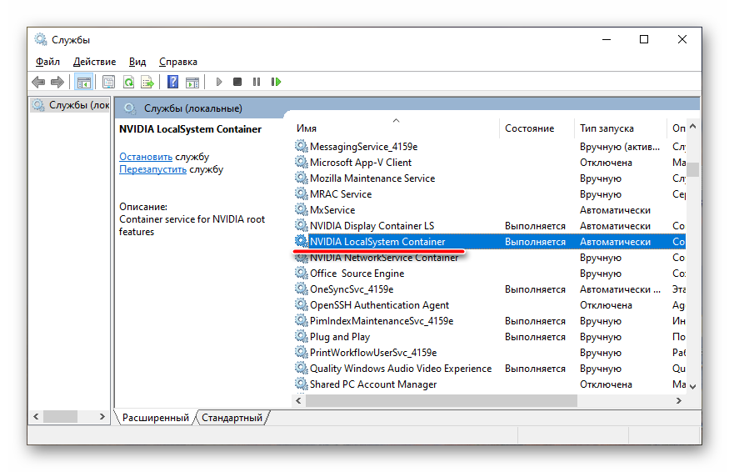The width and height of the screenshot is (729, 472).
Task: Click Отключена for Shared PC Account Manager
Action: tap(606, 384)
